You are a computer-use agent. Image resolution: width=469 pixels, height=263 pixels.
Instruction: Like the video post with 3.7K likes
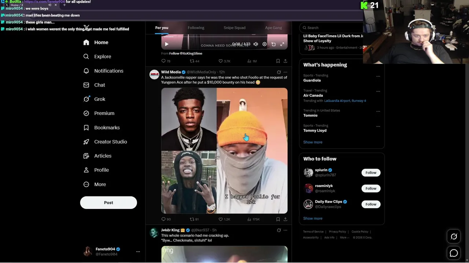(x=224, y=61)
